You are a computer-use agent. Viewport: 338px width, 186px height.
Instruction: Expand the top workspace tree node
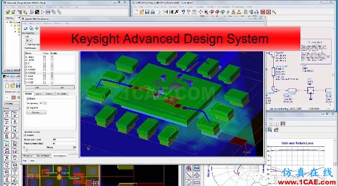click(8, 22)
